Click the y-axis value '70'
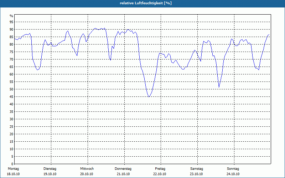The width and height of the screenshot is (285, 178). (x=11, y=59)
